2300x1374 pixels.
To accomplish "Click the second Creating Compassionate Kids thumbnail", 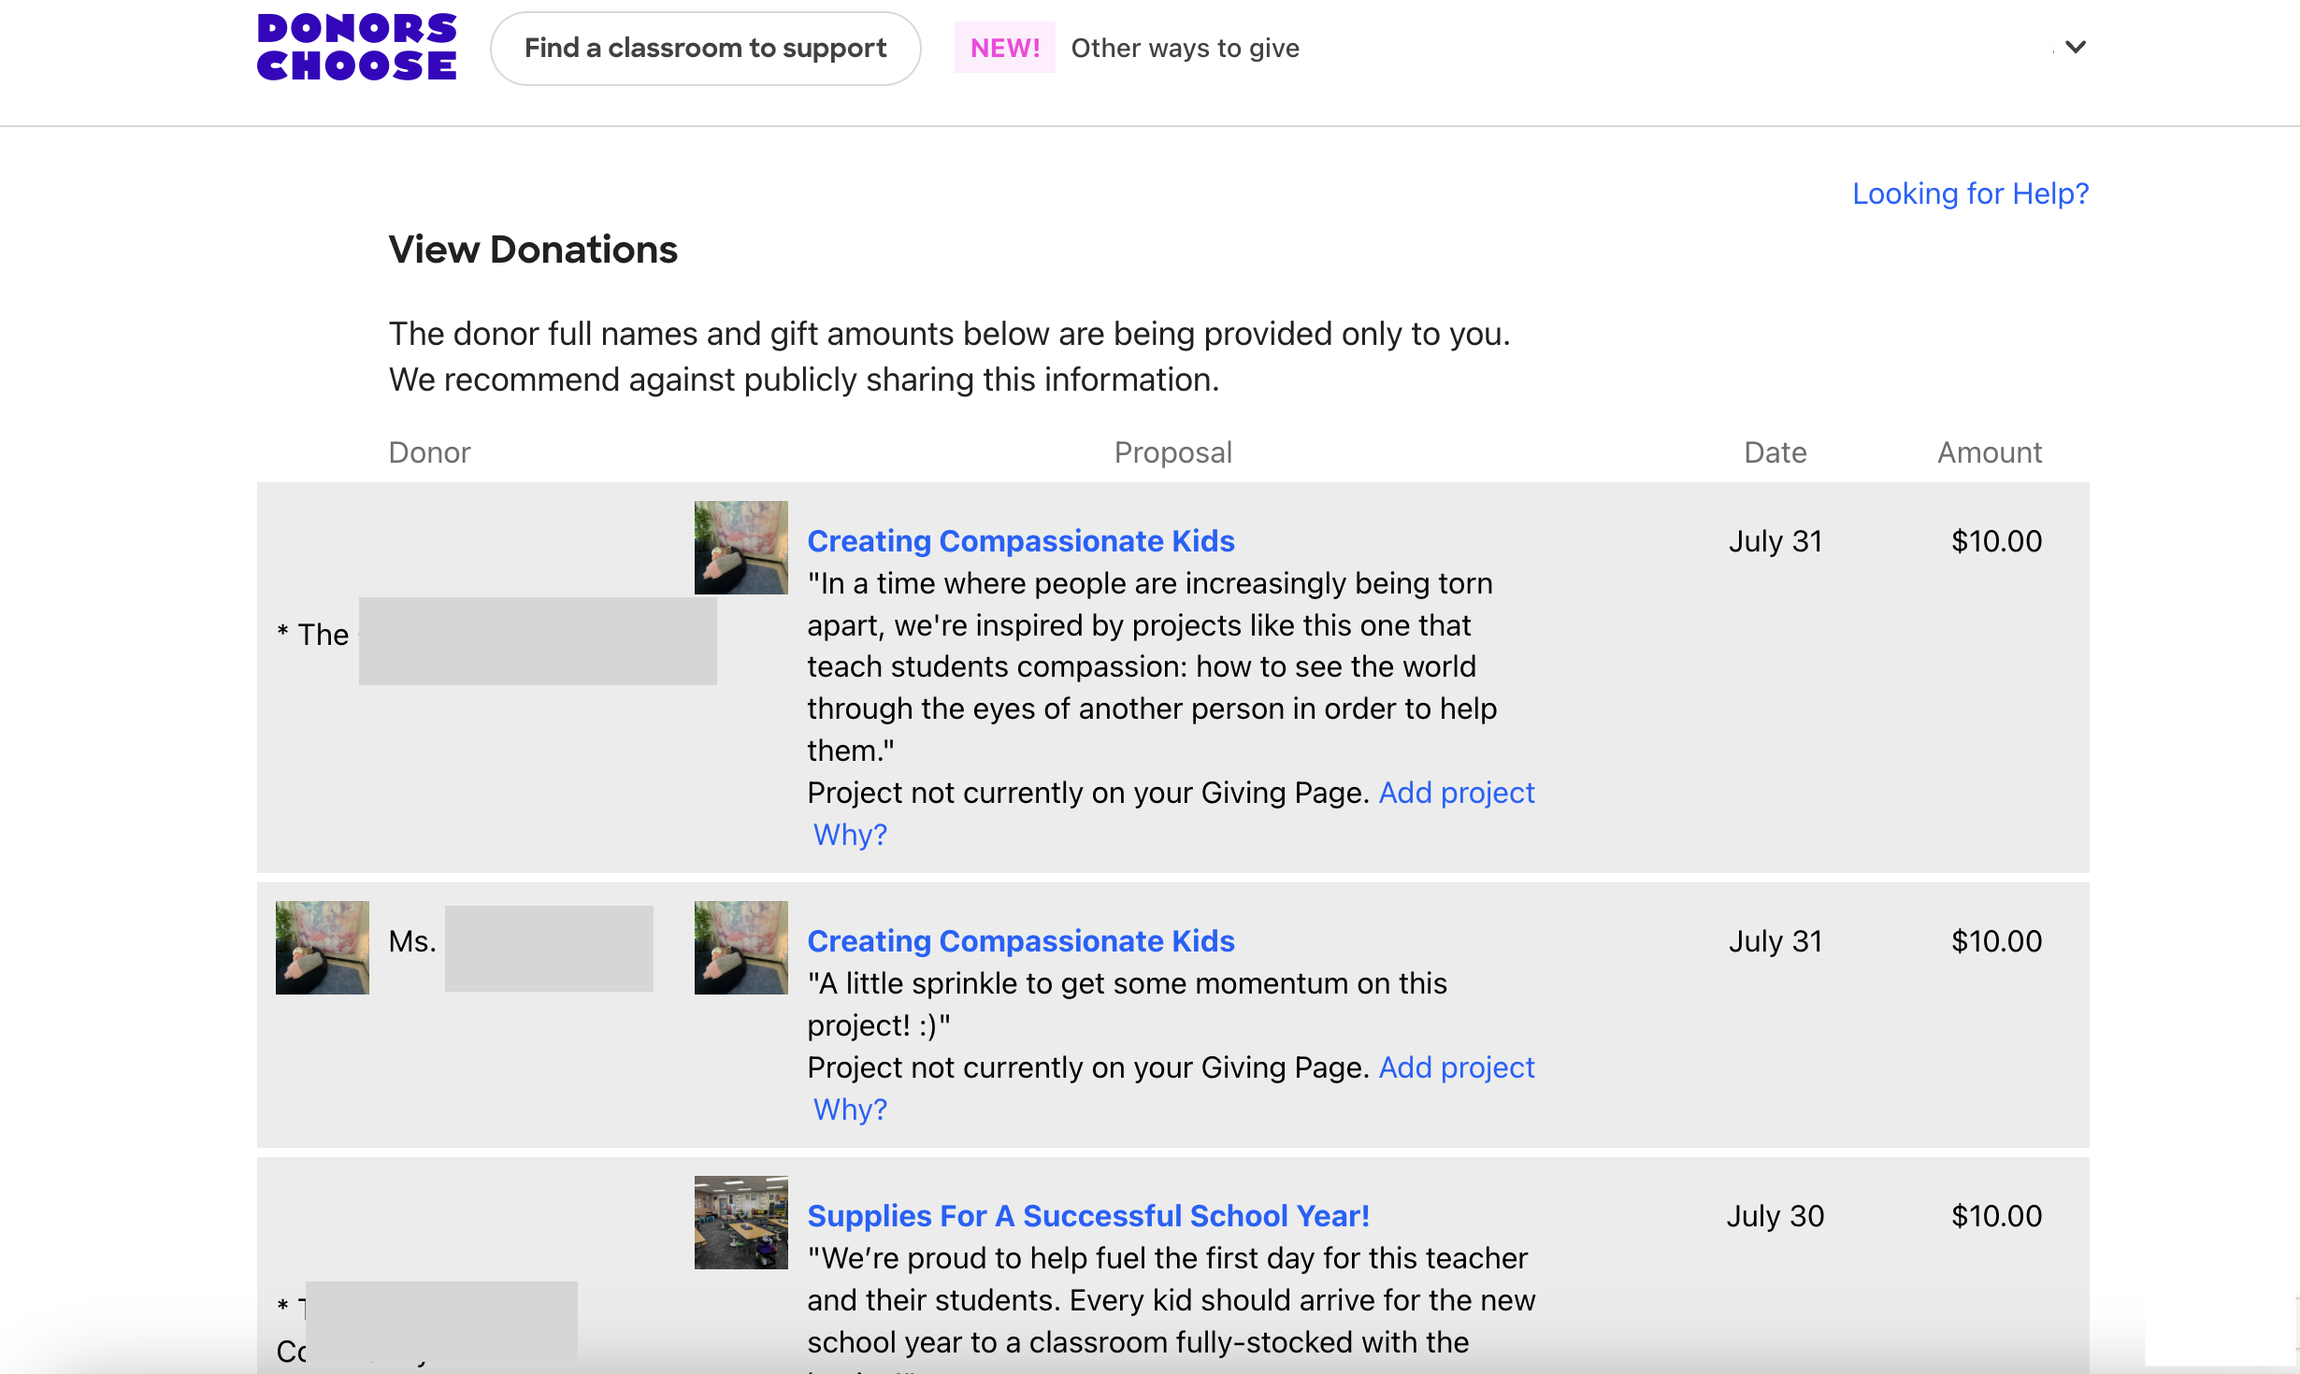I will pyautogui.click(x=740, y=947).
